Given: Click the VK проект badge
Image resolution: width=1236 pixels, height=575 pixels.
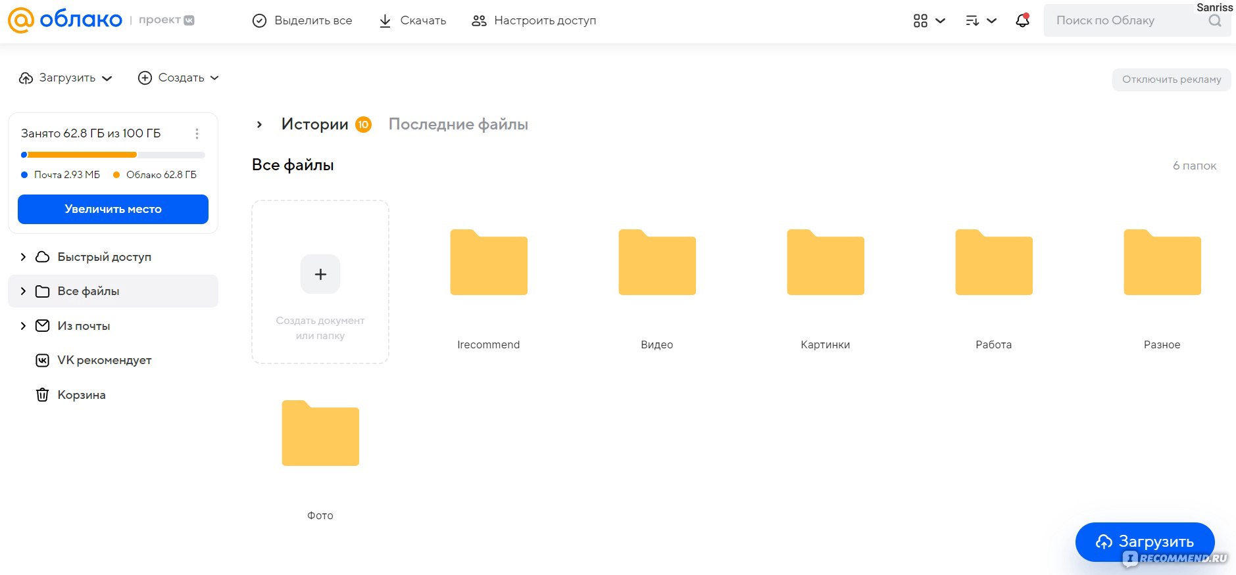Looking at the screenshot, I should [166, 20].
